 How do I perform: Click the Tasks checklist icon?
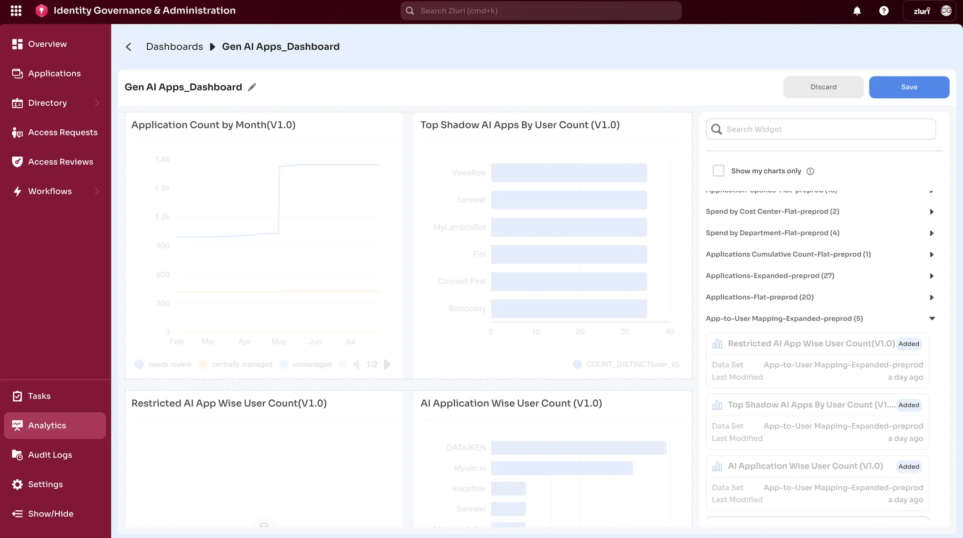pyautogui.click(x=17, y=396)
